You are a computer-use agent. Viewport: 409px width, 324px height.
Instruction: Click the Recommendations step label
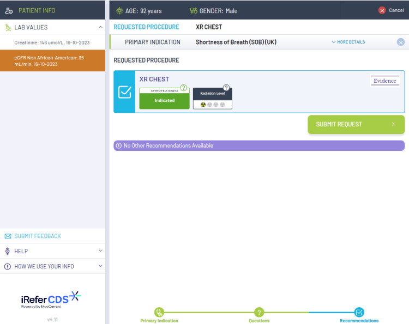359,321
